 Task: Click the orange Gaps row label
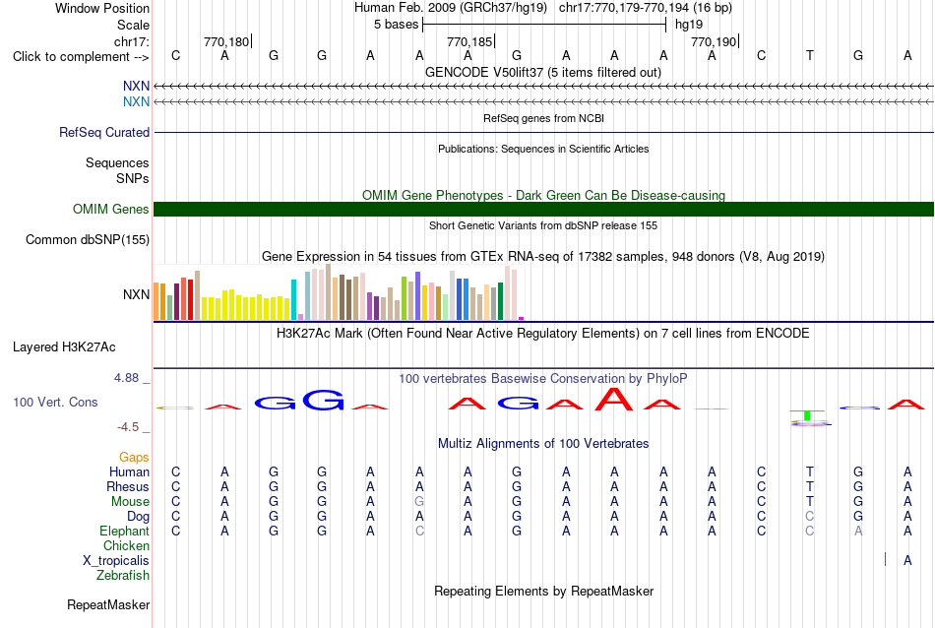click(x=134, y=458)
